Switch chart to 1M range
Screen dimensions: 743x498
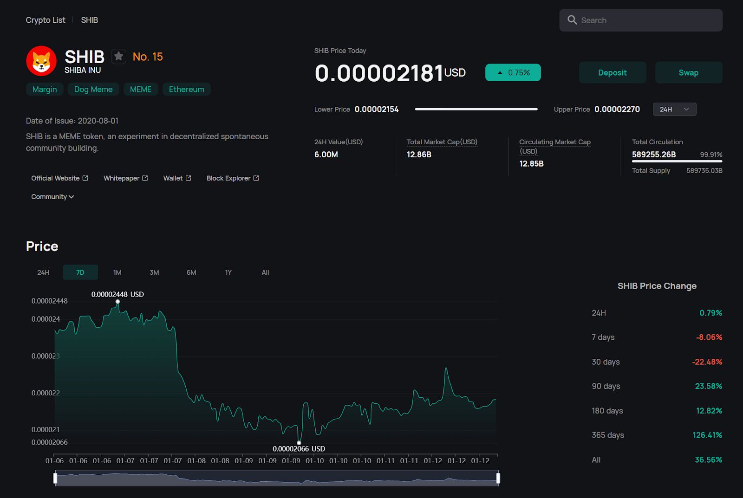[117, 272]
